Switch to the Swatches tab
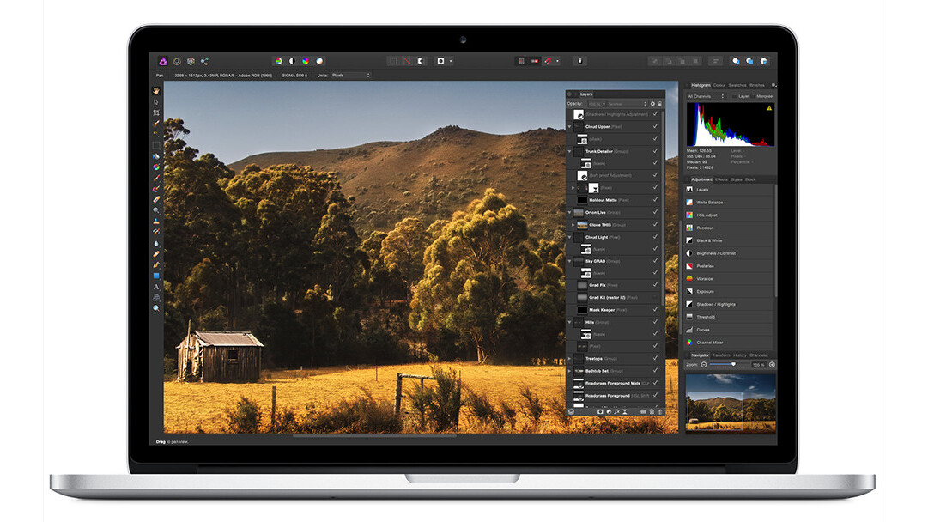The width and height of the screenshot is (928, 522). (x=737, y=85)
